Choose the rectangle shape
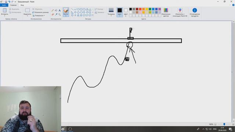Viewport: 235px width, 132px height. pos(81,9)
